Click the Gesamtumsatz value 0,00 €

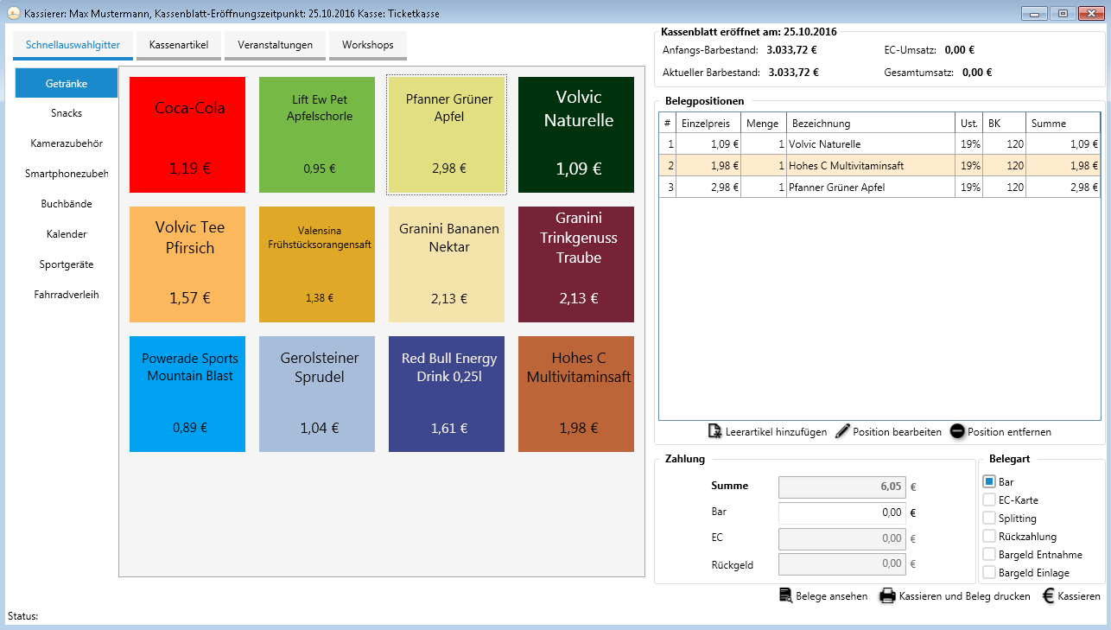pyautogui.click(x=977, y=73)
